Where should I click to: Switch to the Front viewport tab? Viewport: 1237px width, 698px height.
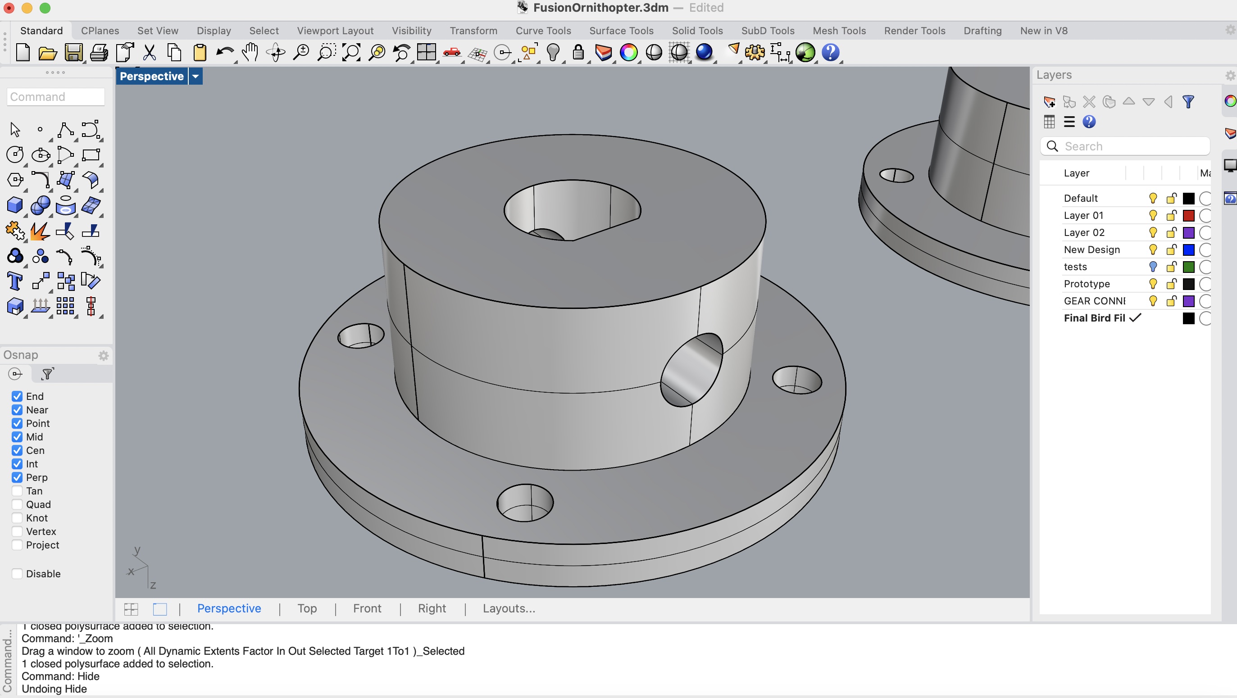pyautogui.click(x=367, y=609)
